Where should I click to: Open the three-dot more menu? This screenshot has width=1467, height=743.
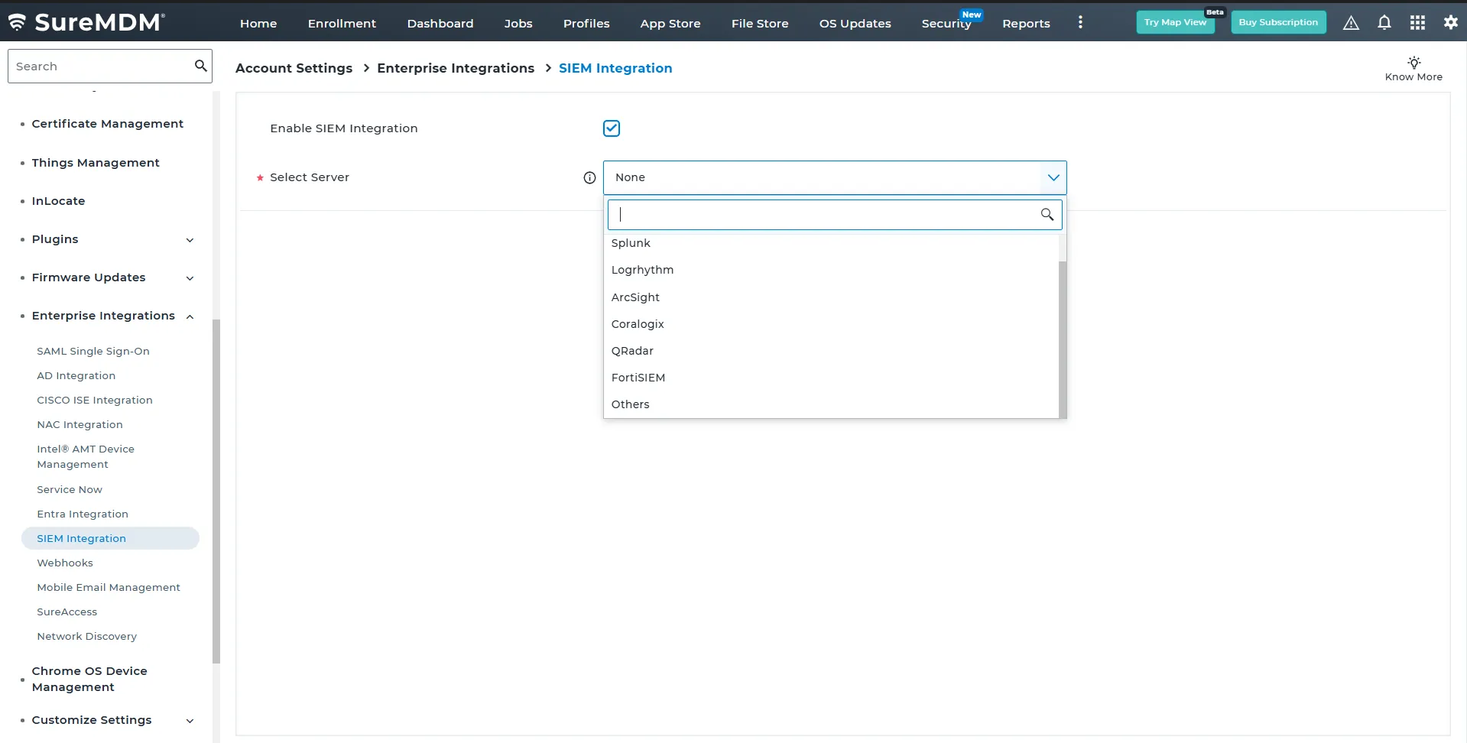(x=1080, y=23)
